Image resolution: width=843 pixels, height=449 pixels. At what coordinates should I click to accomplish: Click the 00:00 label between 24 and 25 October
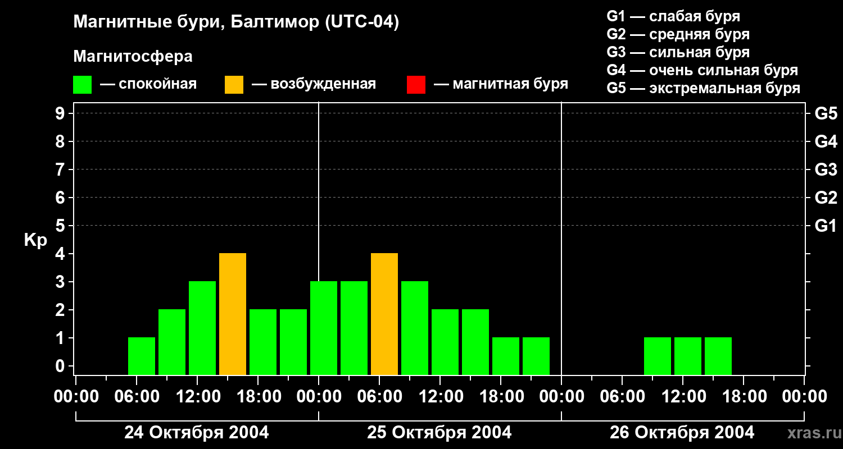(x=319, y=397)
